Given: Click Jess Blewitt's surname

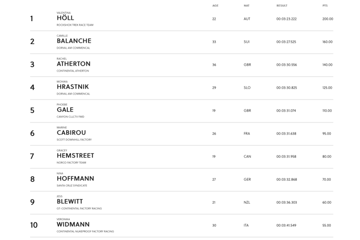Looking at the screenshot, I should [x=70, y=202].
